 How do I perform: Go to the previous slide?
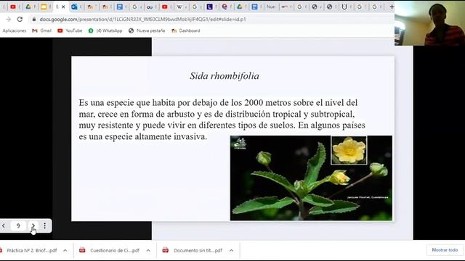pos(4,225)
